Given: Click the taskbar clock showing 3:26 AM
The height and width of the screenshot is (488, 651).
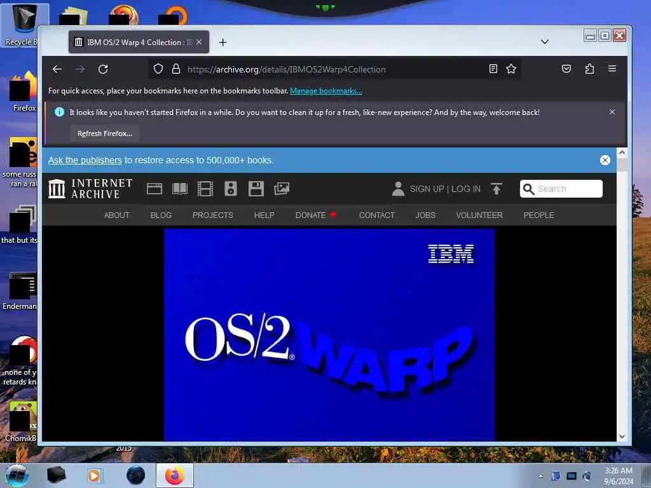Looking at the screenshot, I should (x=619, y=476).
